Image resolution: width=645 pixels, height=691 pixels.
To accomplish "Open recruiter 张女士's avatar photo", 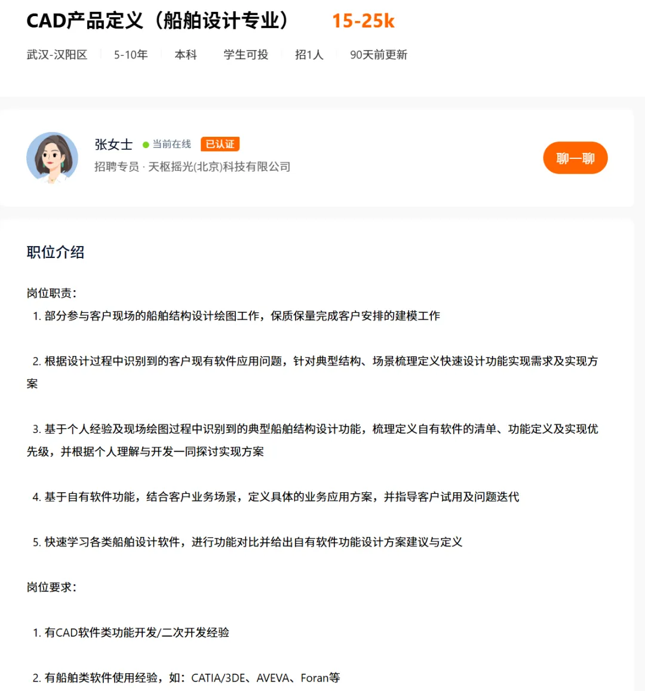I will [x=53, y=157].
